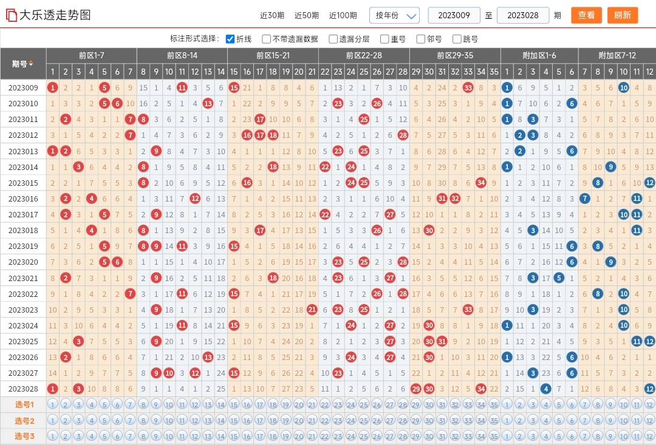Viewport: 656px width, 445px height.
Task: Tick the 邻号 checkbox
Action: click(421, 39)
